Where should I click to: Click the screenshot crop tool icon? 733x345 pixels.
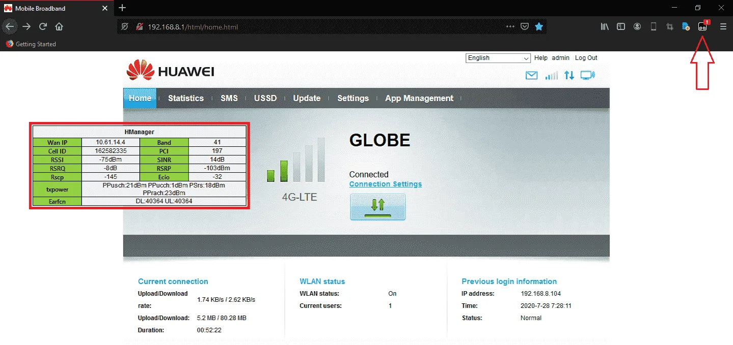[x=670, y=27]
